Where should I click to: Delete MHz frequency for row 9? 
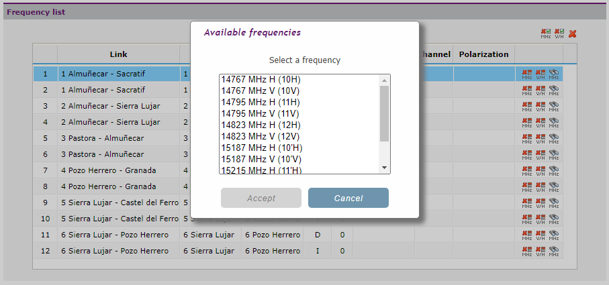pyautogui.click(x=527, y=203)
